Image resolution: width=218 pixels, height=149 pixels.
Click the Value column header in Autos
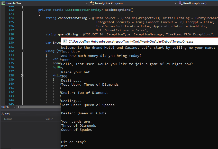pyautogui.click(x=49, y=119)
